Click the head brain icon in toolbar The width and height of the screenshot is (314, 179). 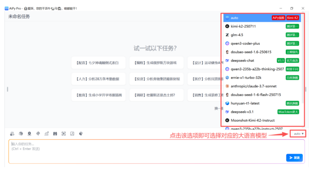coord(81,134)
